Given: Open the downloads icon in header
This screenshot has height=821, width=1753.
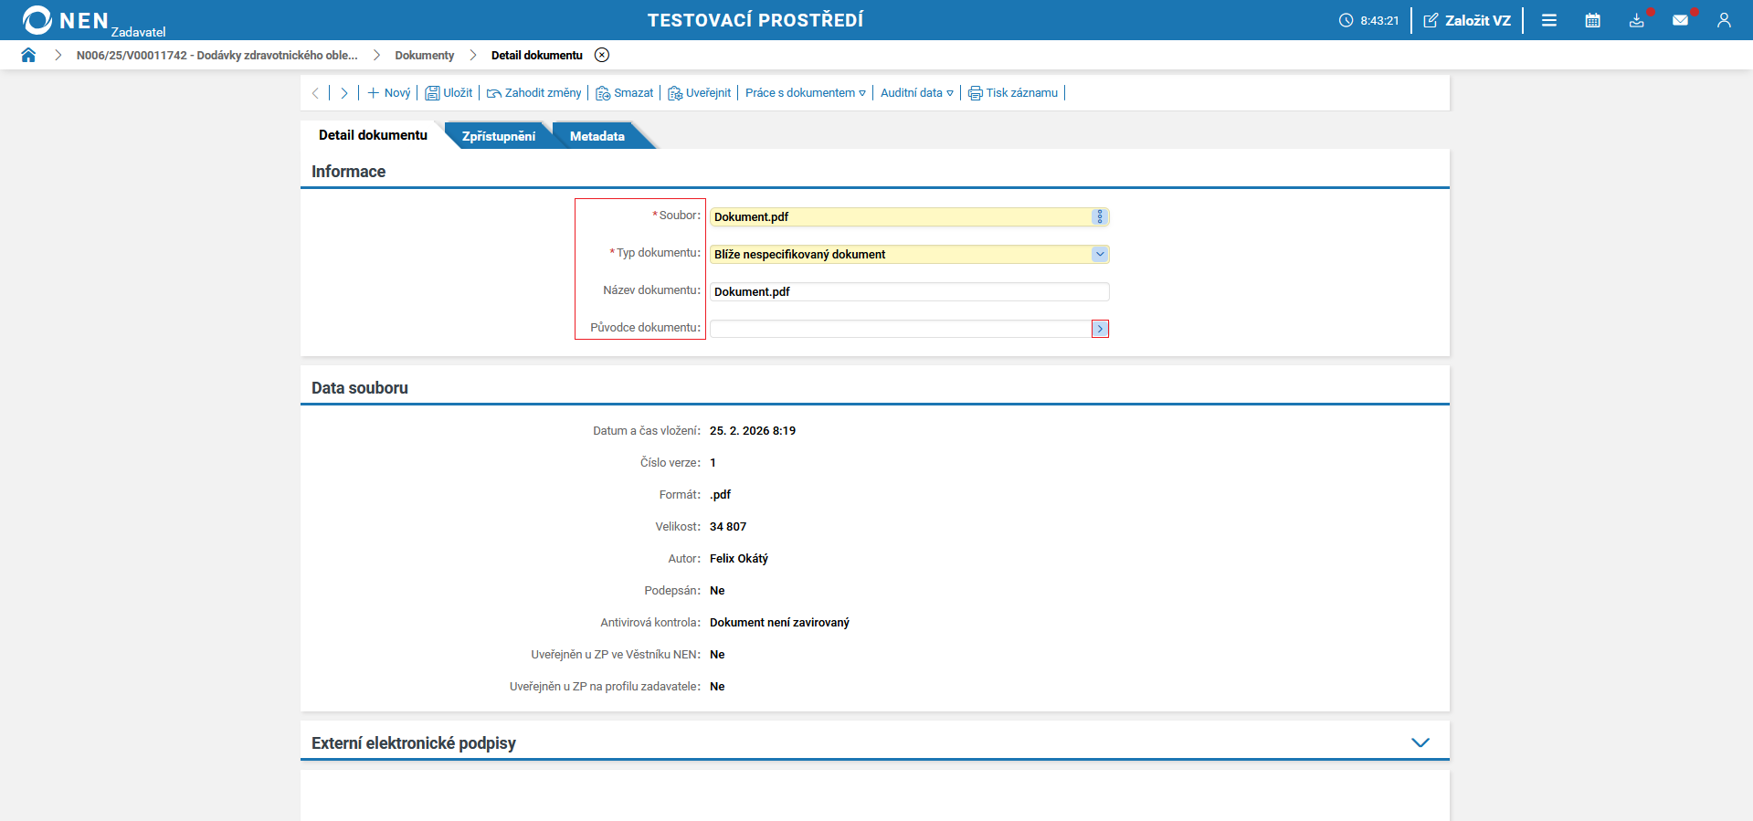Looking at the screenshot, I should coord(1637,20).
